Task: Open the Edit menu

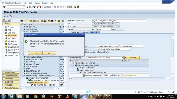Action: [x=25, y=3]
